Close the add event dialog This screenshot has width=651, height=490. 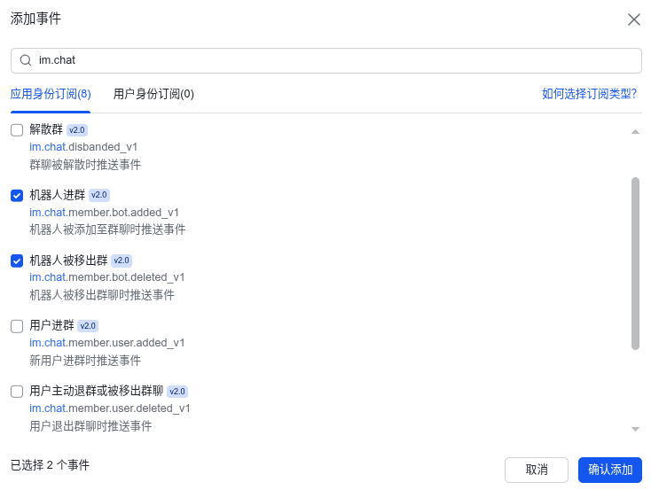tap(634, 19)
